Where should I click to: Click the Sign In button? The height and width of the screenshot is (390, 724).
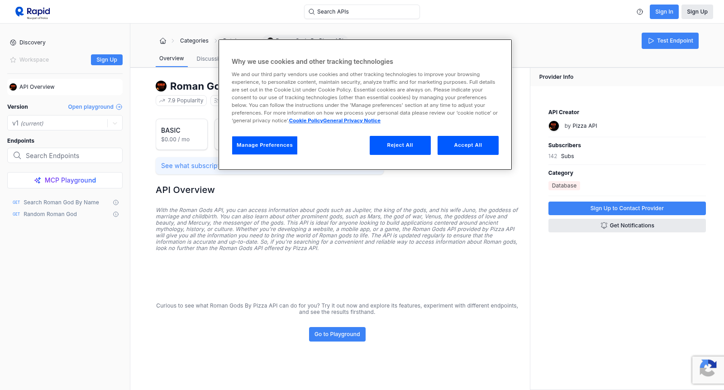tap(664, 12)
